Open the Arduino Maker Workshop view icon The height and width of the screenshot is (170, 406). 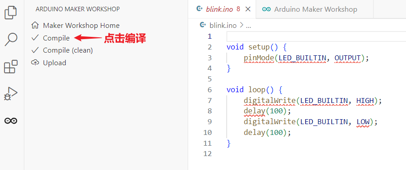[x=11, y=121]
